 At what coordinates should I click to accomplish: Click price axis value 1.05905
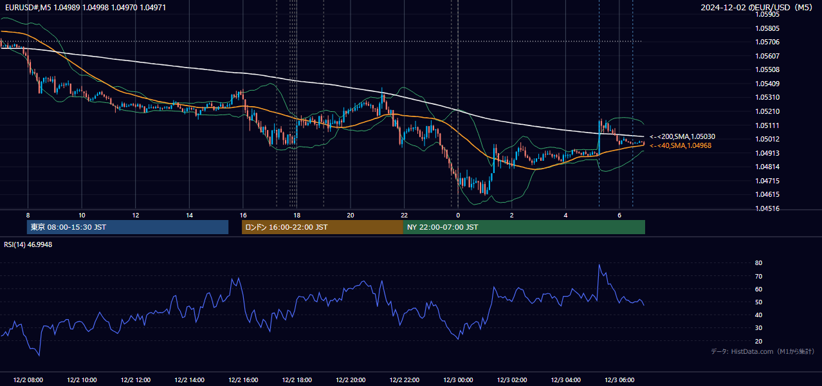(x=767, y=14)
